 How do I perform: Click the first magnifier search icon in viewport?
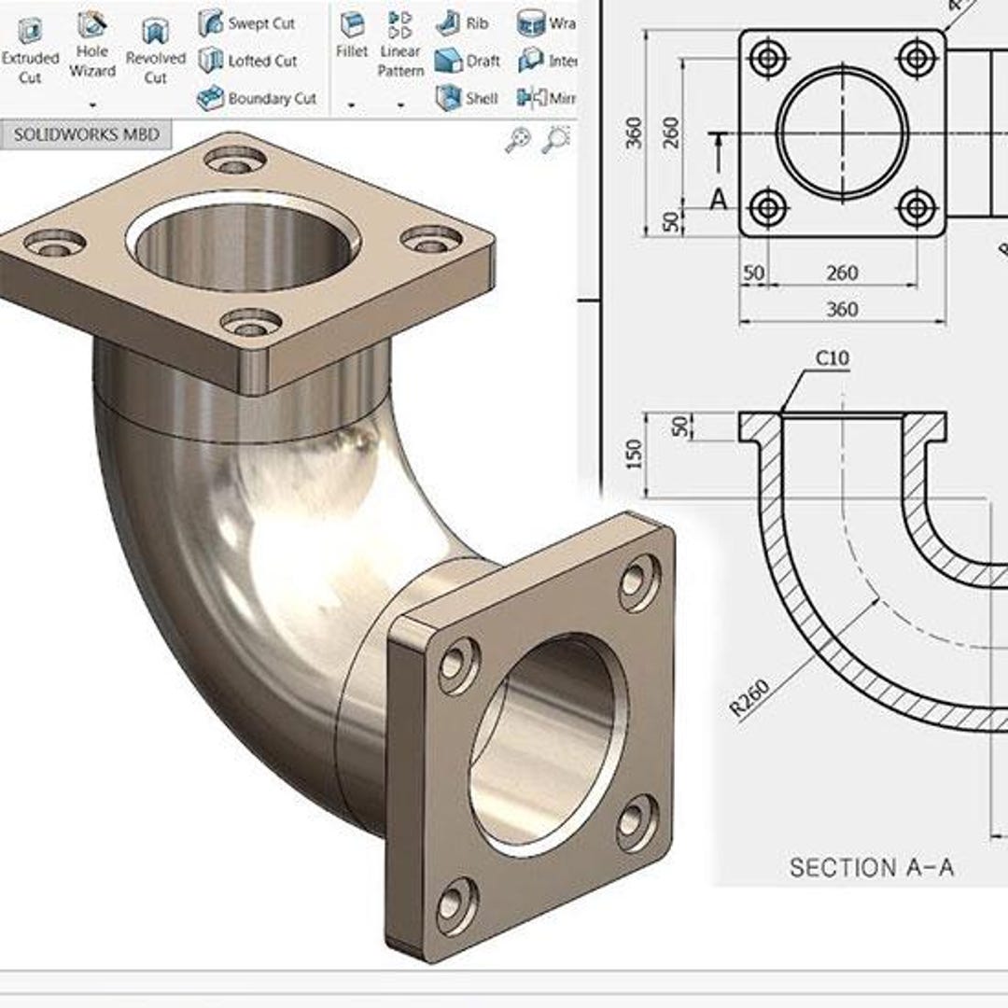tap(518, 139)
